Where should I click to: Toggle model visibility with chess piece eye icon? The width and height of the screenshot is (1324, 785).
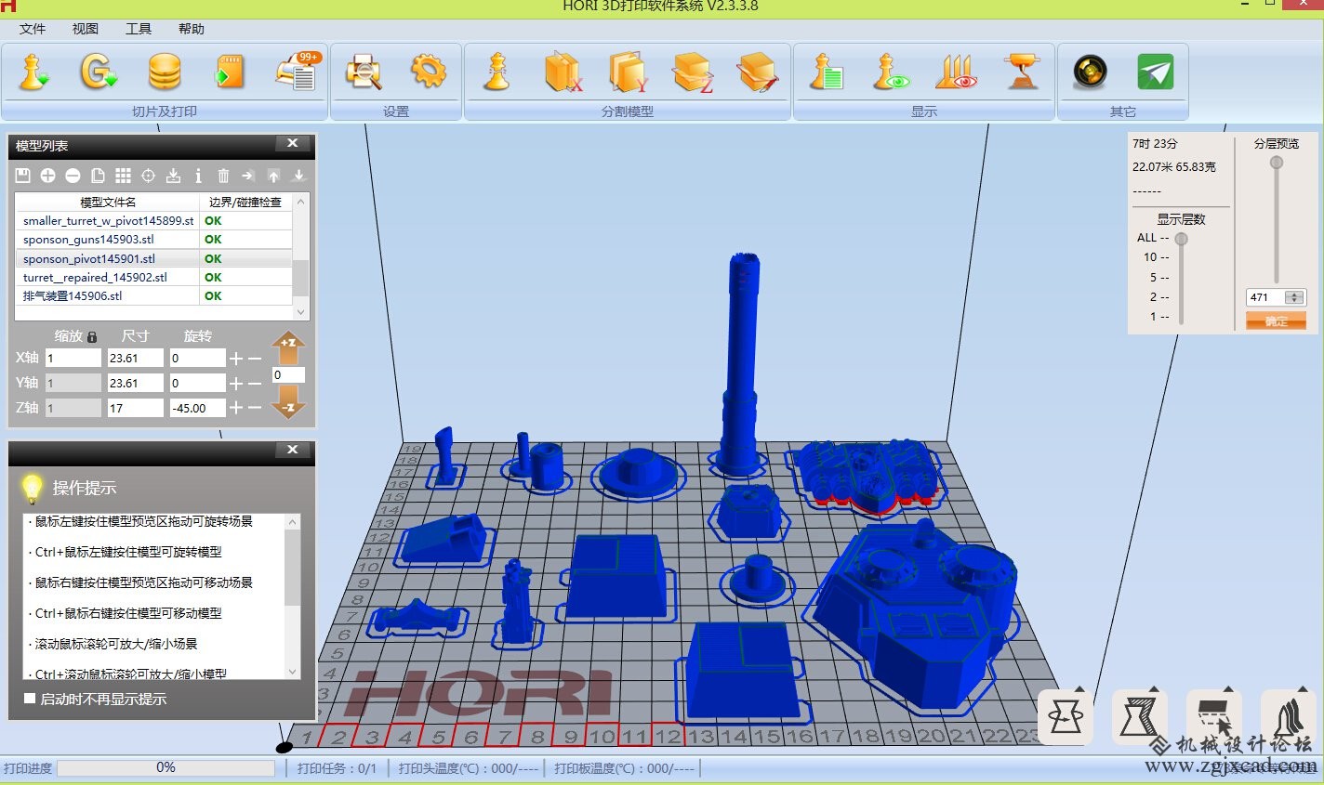[x=891, y=72]
